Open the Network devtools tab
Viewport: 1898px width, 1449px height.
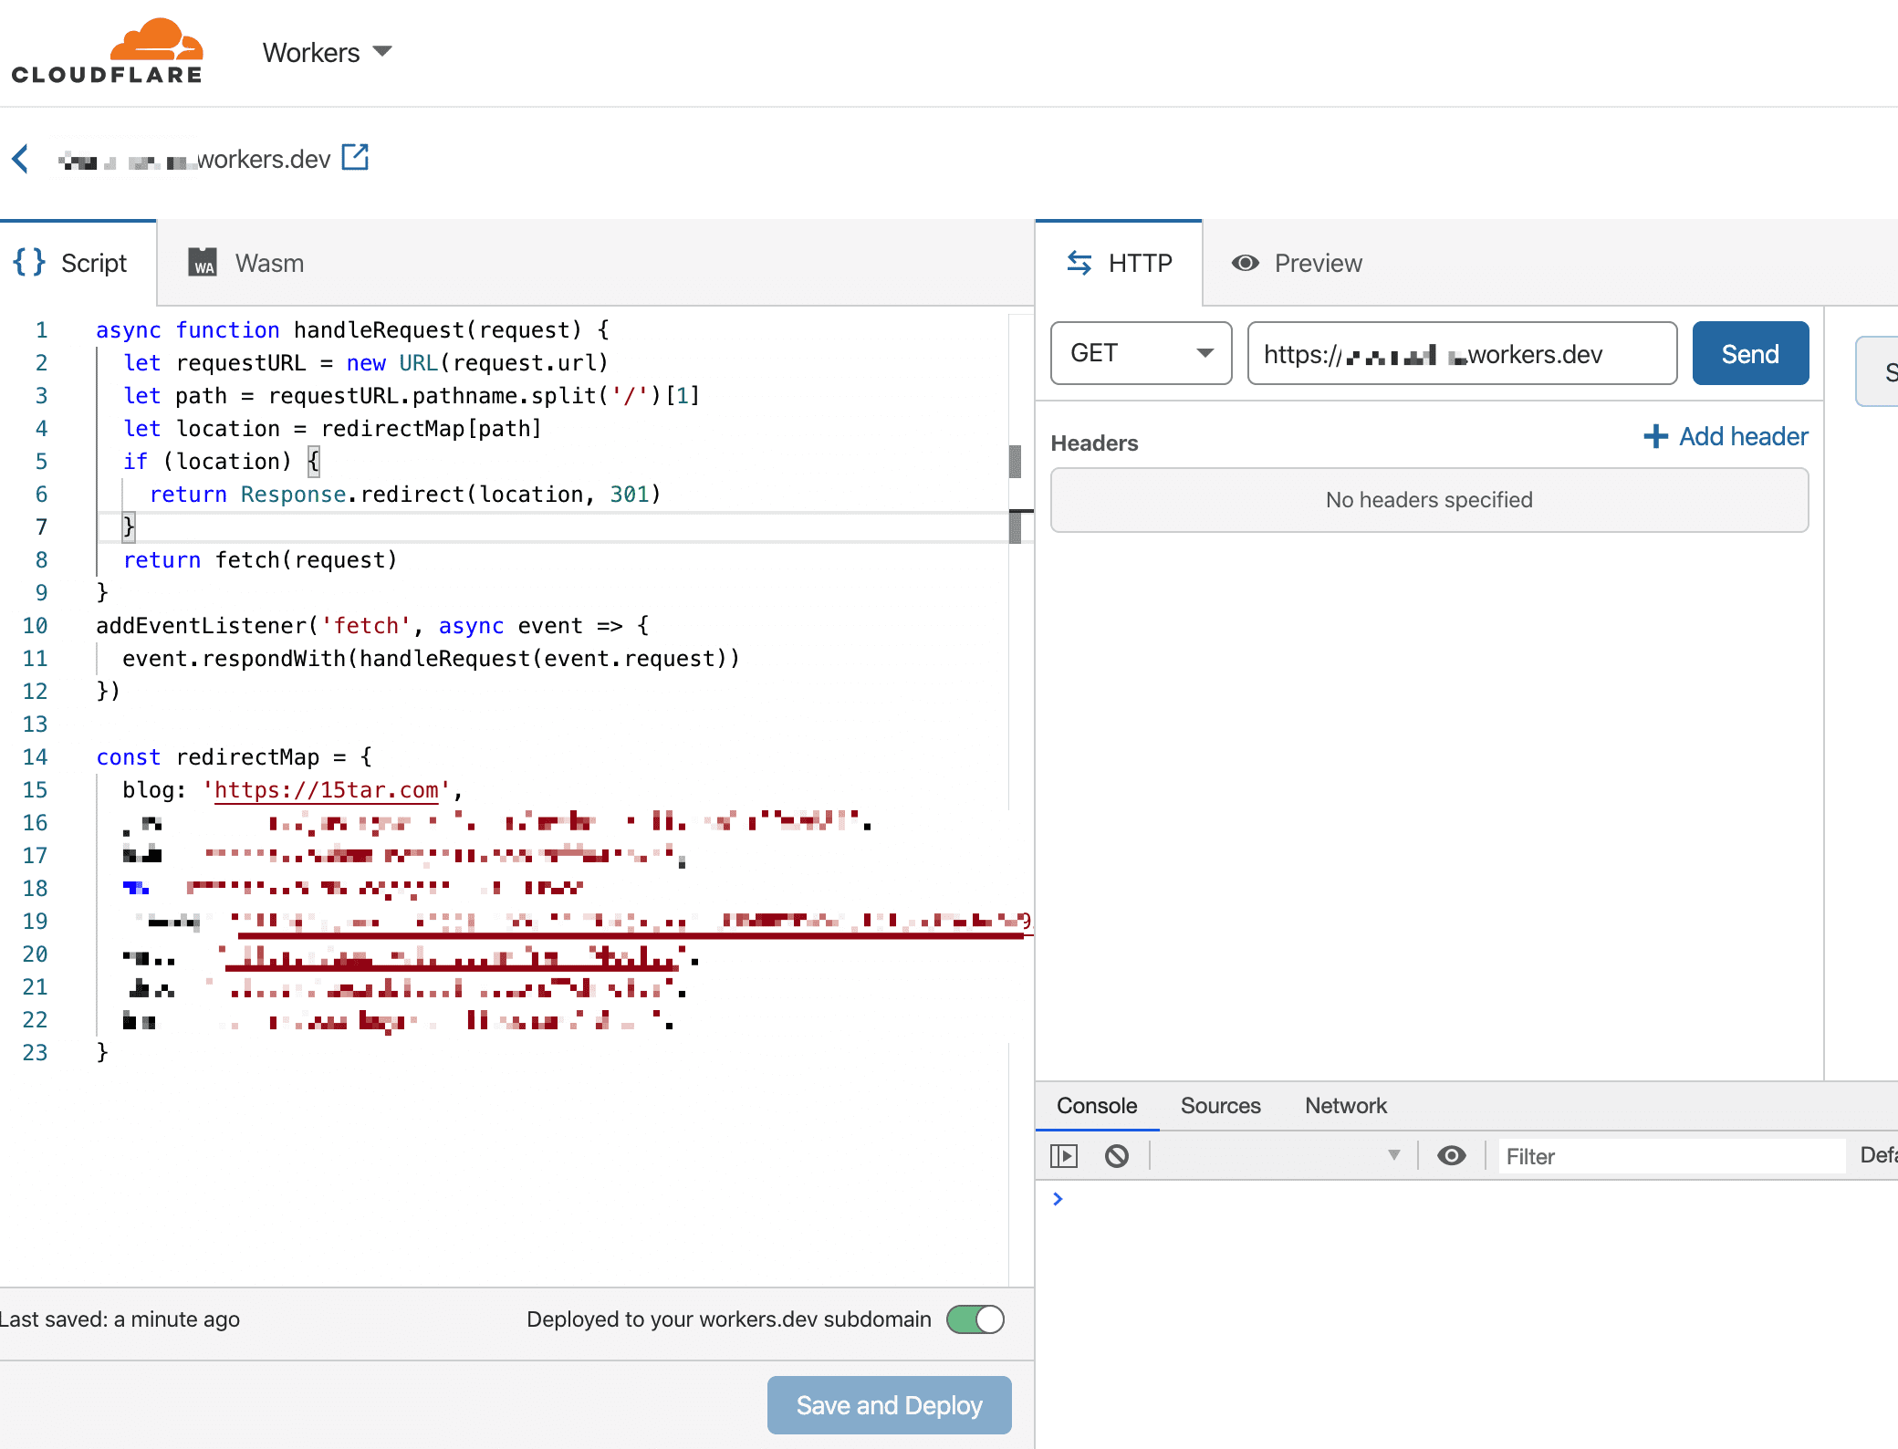click(1345, 1106)
